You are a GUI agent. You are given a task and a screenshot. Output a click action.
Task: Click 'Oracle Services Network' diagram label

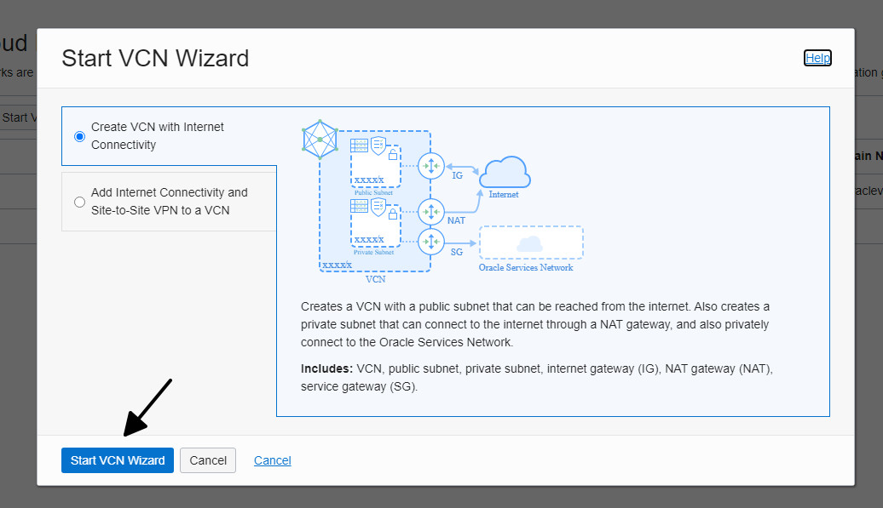(526, 267)
